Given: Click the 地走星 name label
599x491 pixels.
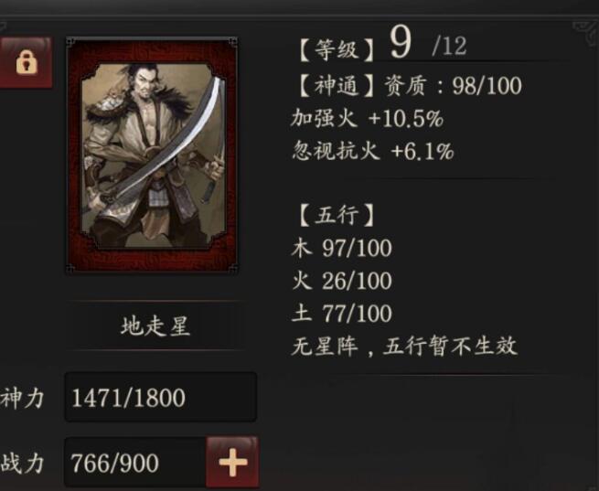Looking at the screenshot, I should (x=155, y=326).
